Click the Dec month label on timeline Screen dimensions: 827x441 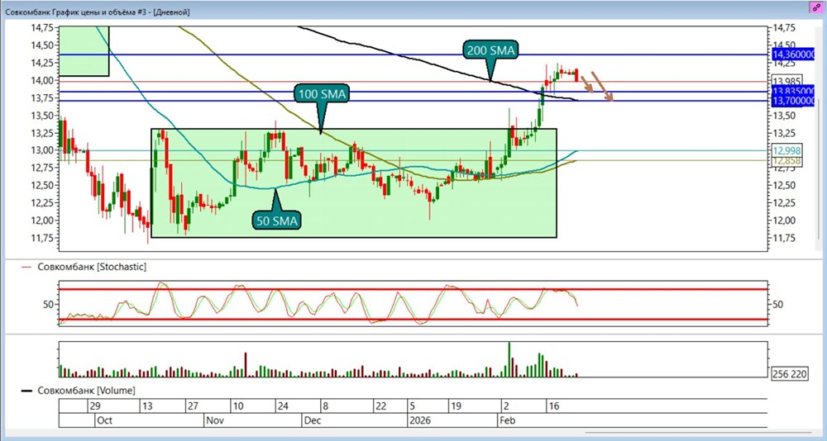(x=313, y=420)
